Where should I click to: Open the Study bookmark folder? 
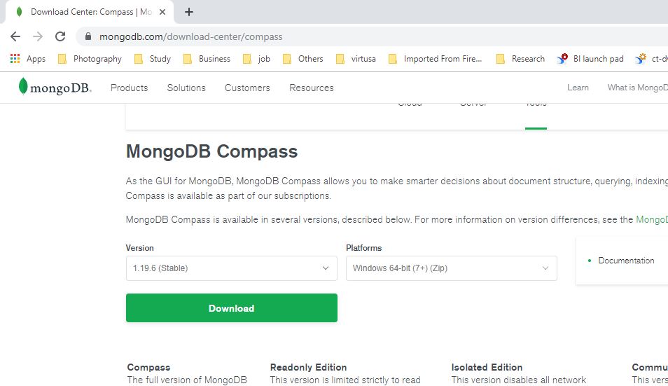[153, 59]
